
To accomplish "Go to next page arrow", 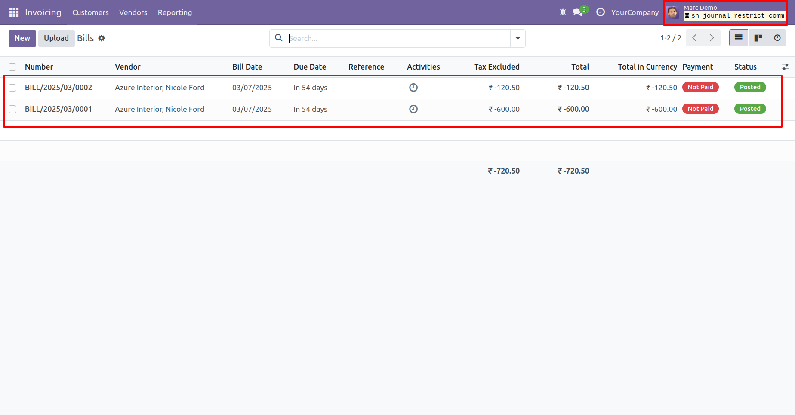I will (712, 38).
